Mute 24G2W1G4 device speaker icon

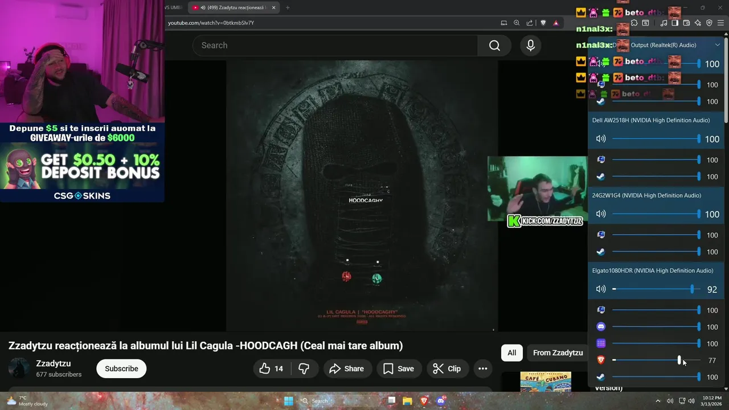coord(601,214)
